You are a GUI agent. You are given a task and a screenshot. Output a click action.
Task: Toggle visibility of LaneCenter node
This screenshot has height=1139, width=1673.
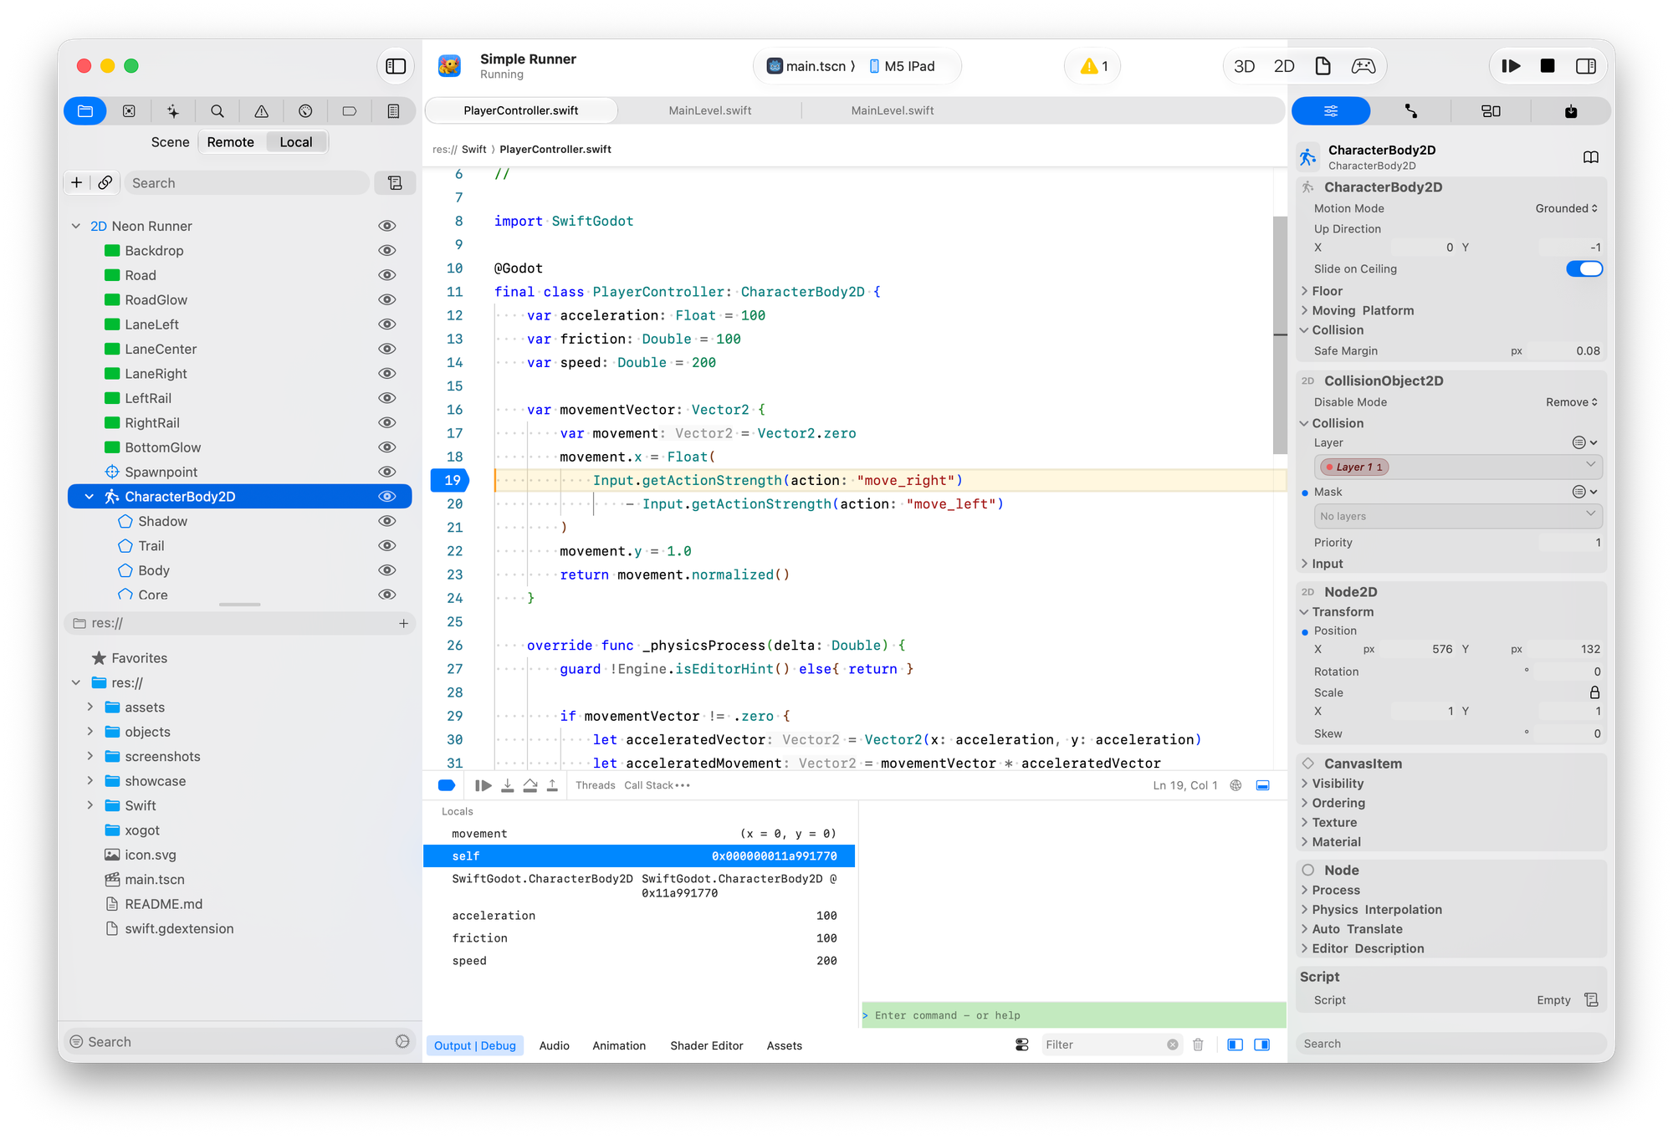[386, 349]
